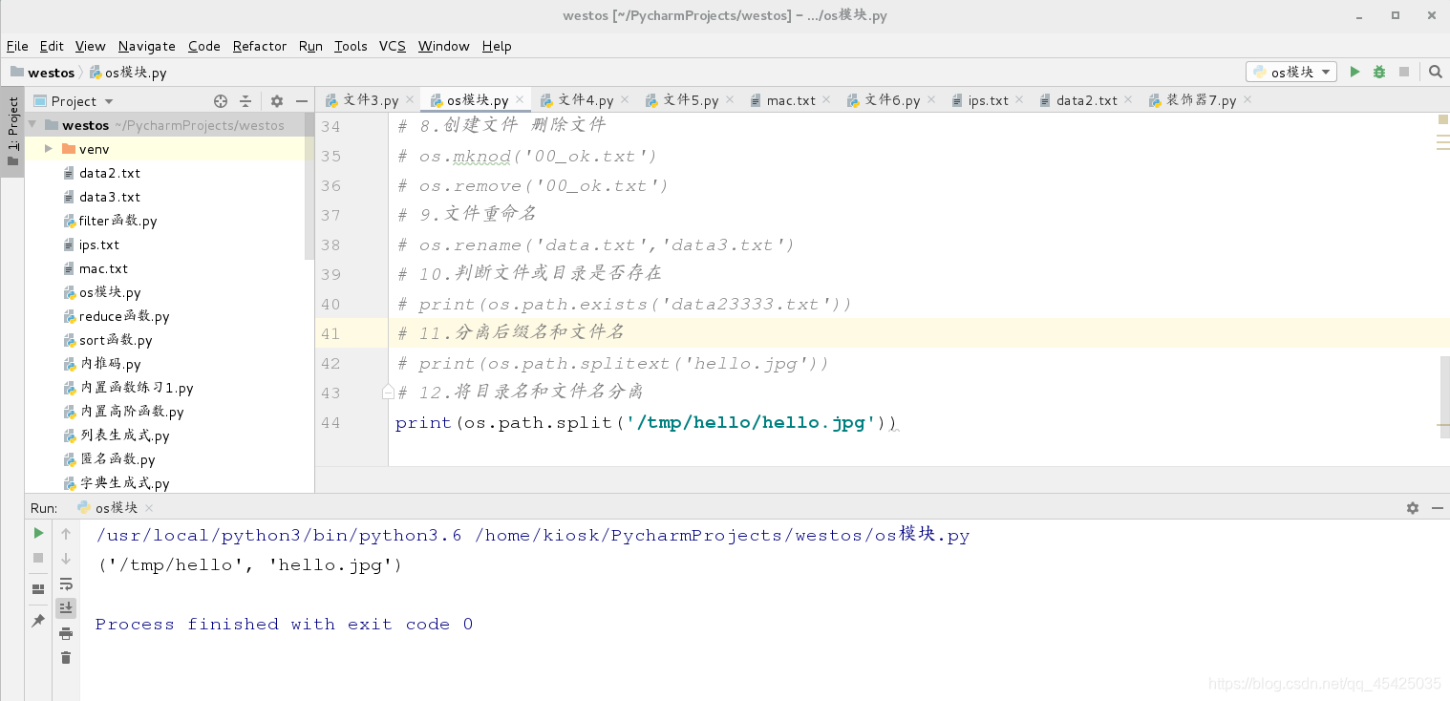The width and height of the screenshot is (1450, 701).
Task: Open the Run menu
Action: 310,46
